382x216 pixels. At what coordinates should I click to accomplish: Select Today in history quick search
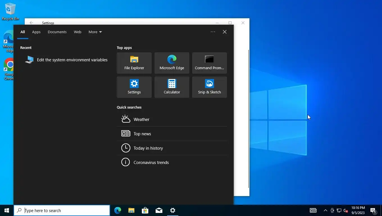click(x=172, y=148)
